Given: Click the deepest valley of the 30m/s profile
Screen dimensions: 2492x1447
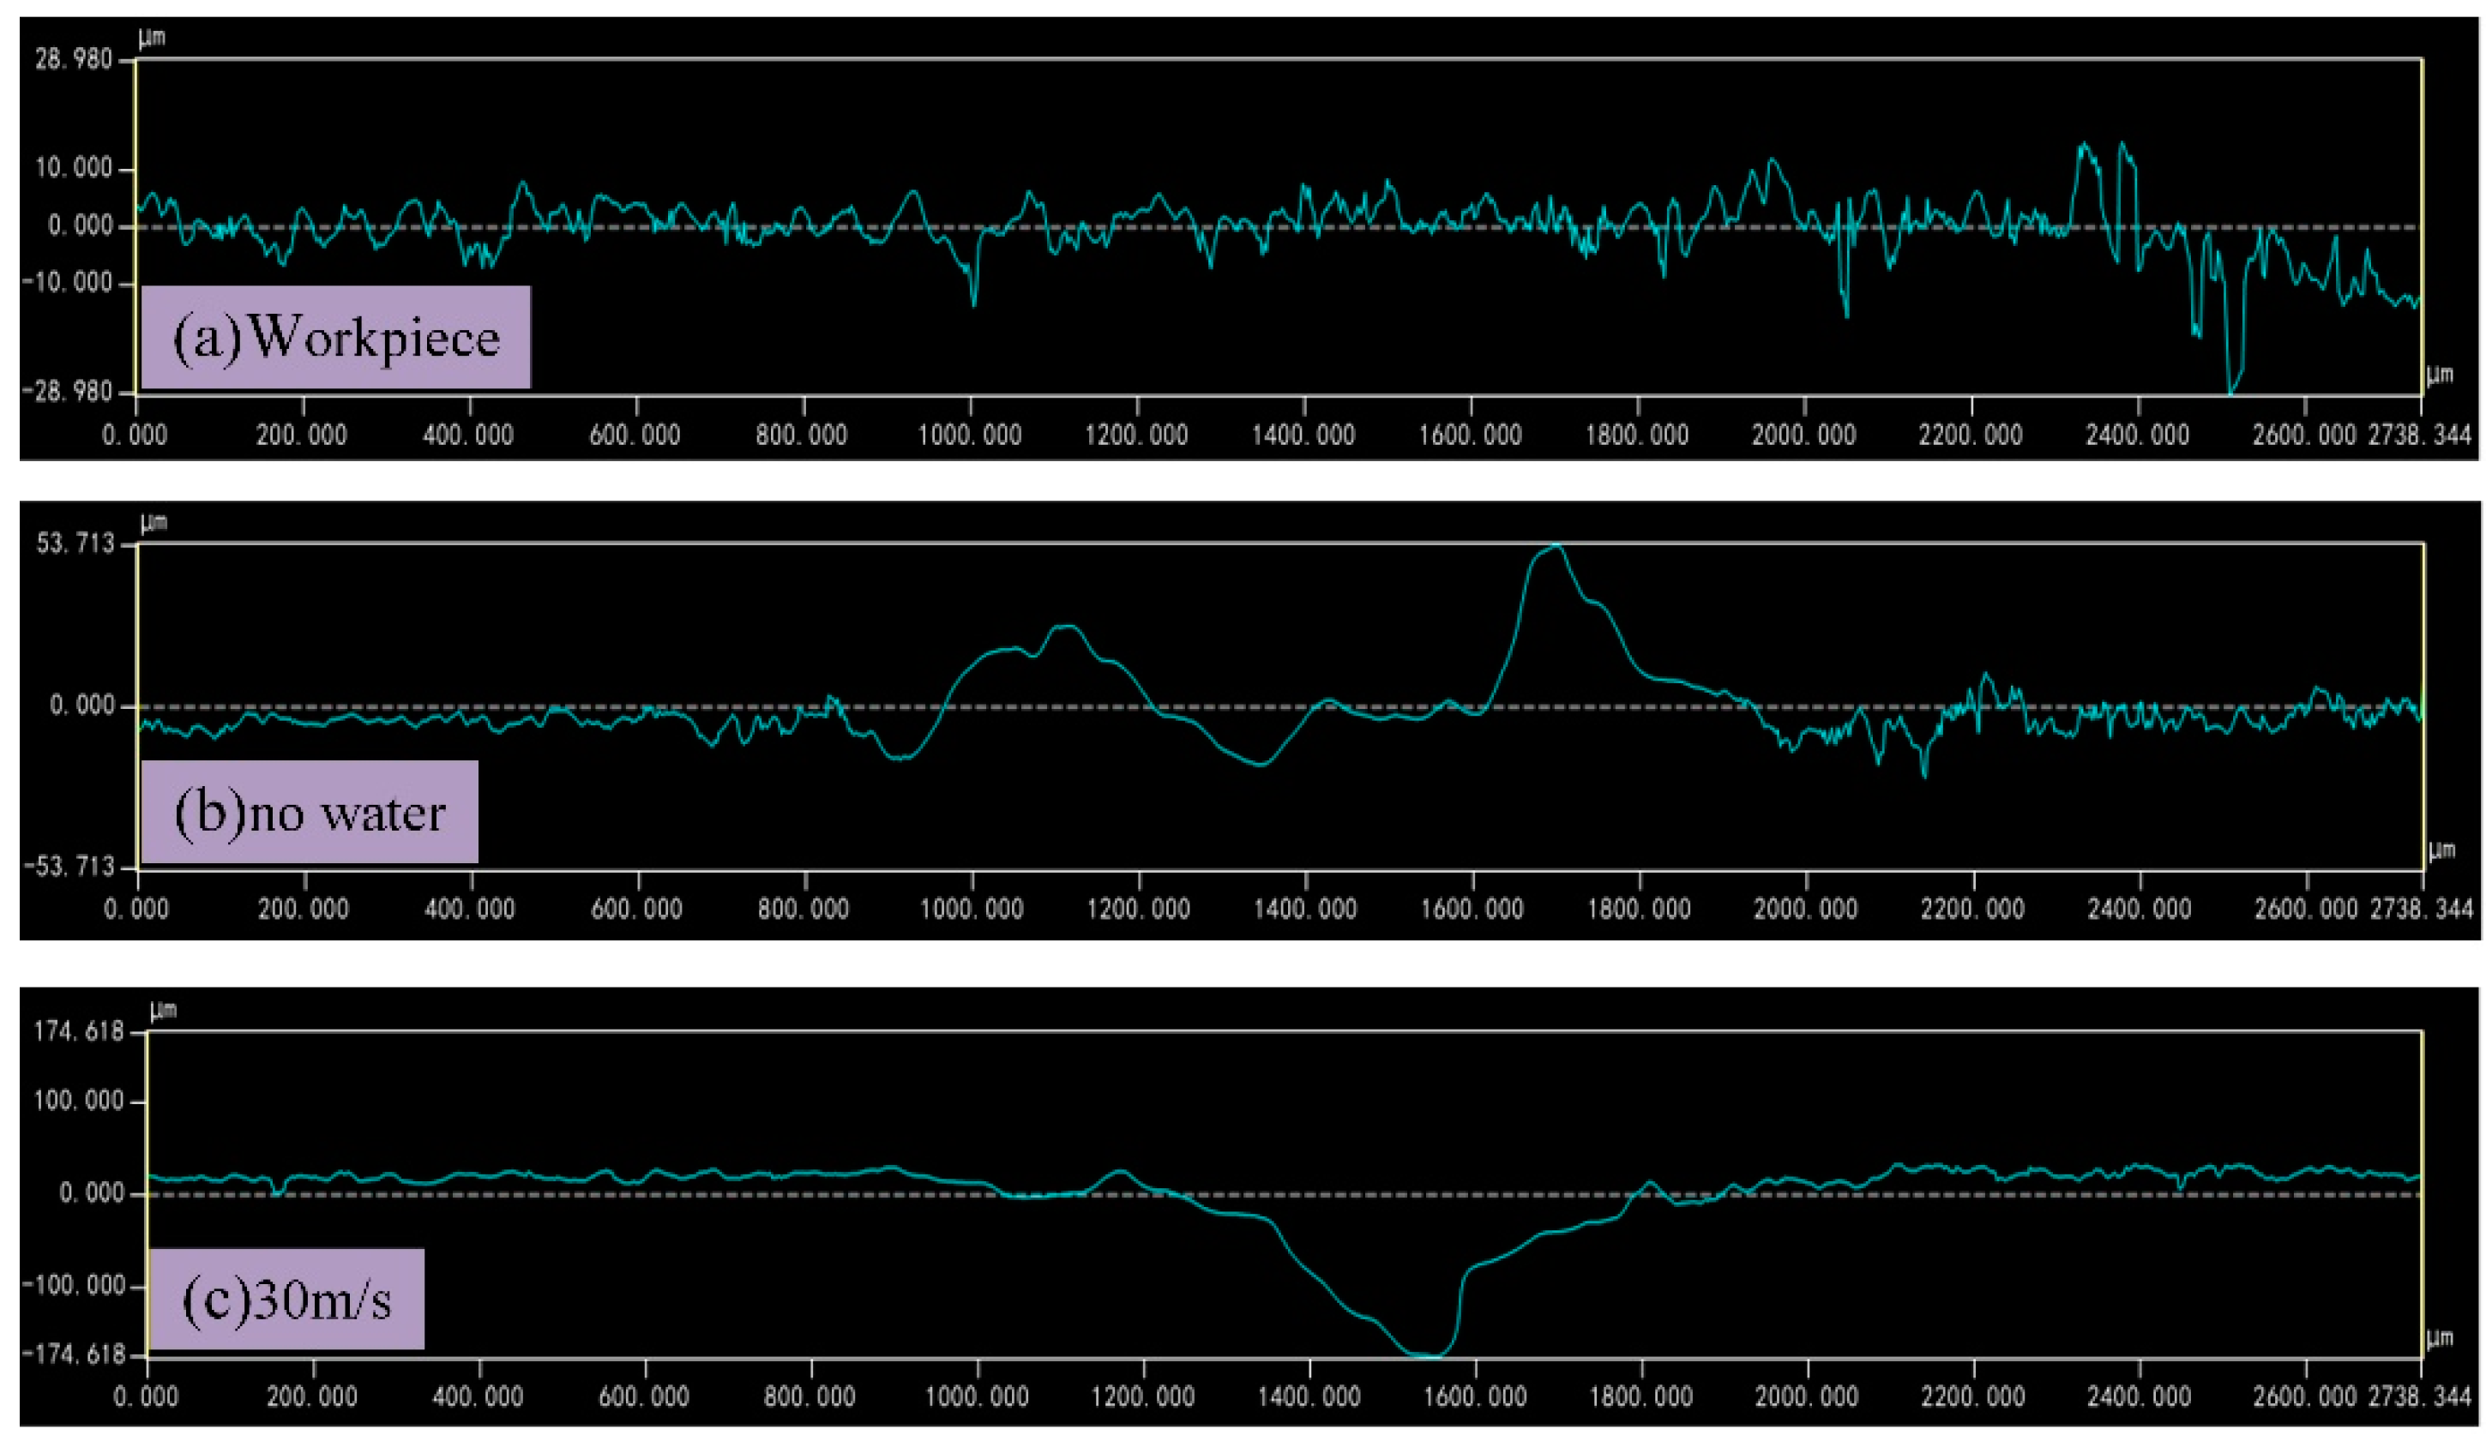Looking at the screenshot, I should coord(1424,1354).
